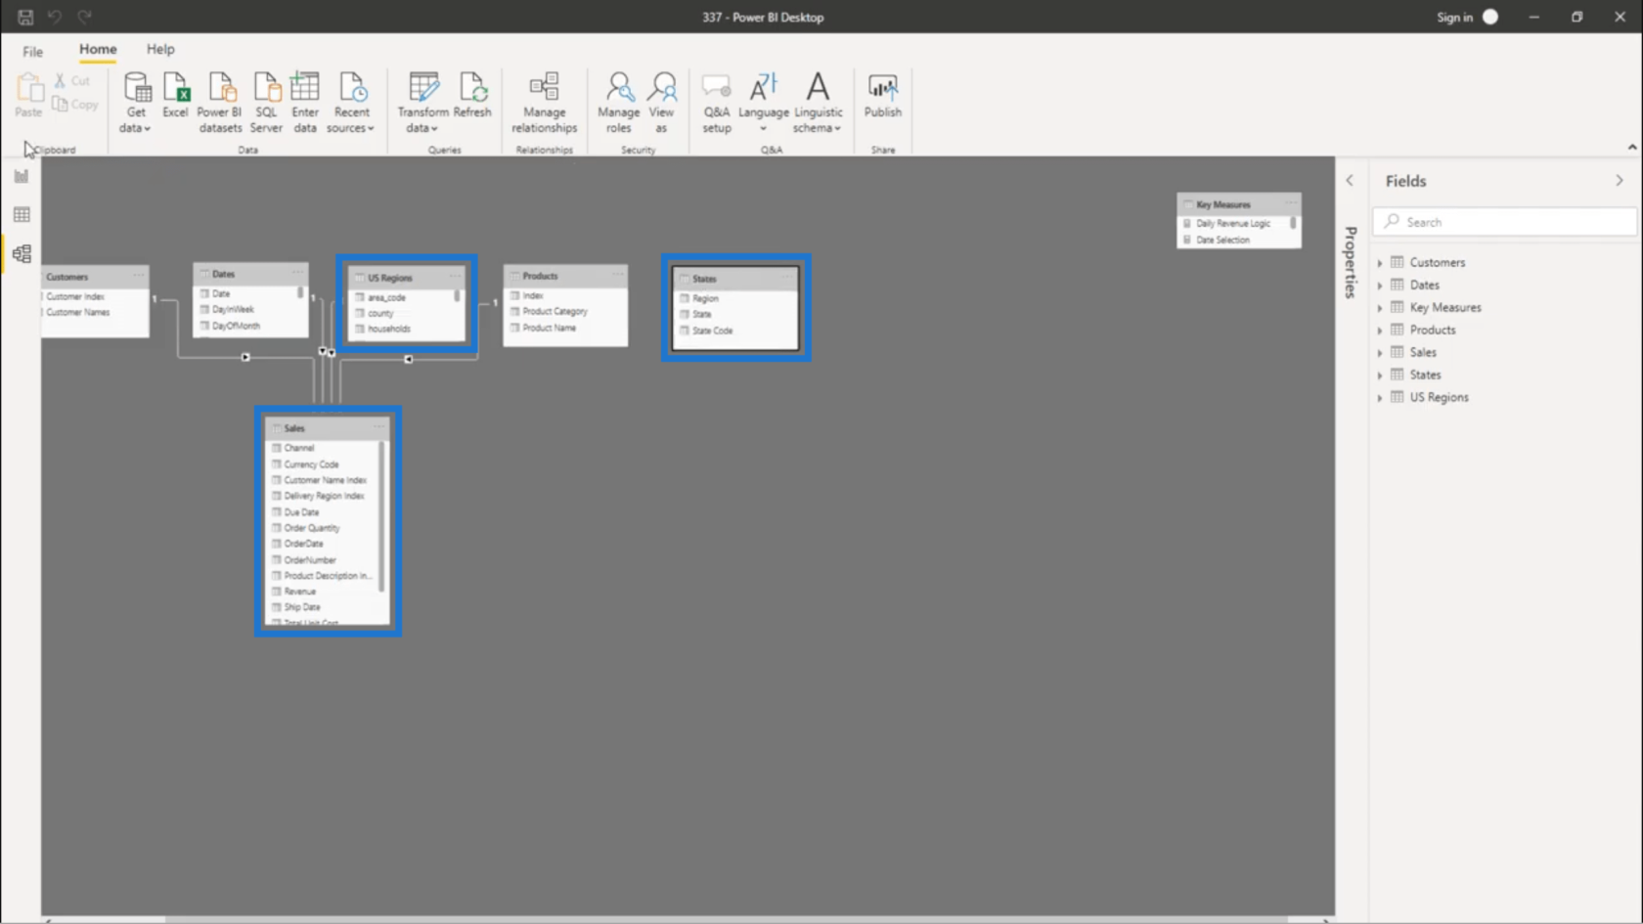This screenshot has width=1643, height=924.
Task: Undo the last action
Action: (55, 17)
